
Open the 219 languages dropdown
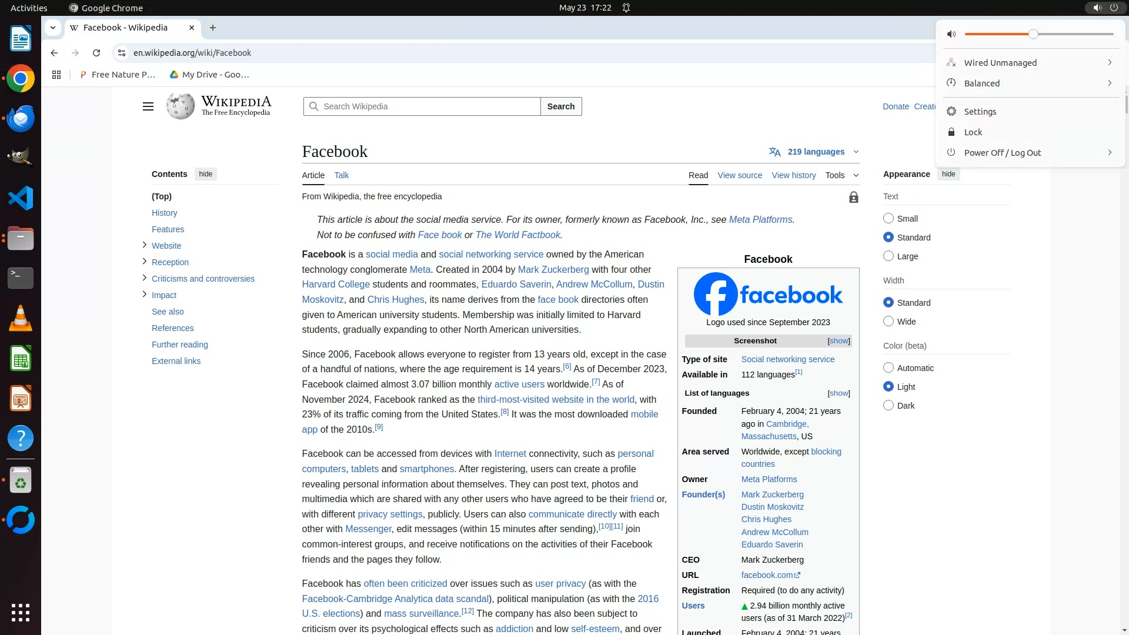814,152
